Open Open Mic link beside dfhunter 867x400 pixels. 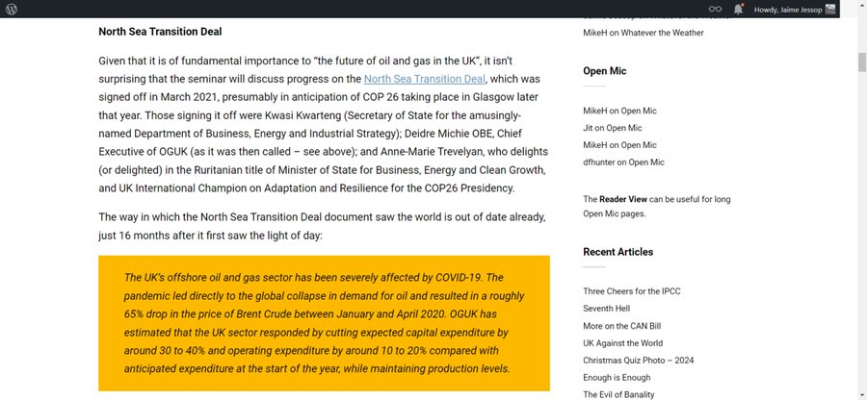pyautogui.click(x=646, y=162)
